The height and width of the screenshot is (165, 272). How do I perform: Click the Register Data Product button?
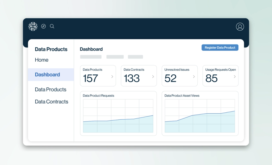(x=220, y=47)
